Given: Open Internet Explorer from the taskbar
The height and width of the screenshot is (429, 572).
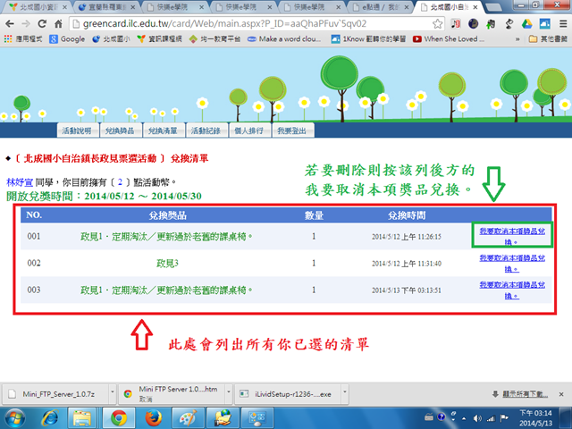Looking at the screenshot, I should pyautogui.click(x=52, y=417).
